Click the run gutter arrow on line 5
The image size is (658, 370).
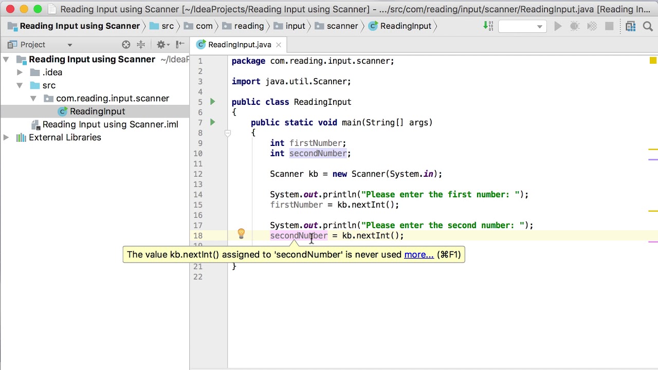212,102
